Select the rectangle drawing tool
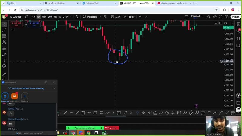This screenshot has width=242, height=136. coord(83,113)
